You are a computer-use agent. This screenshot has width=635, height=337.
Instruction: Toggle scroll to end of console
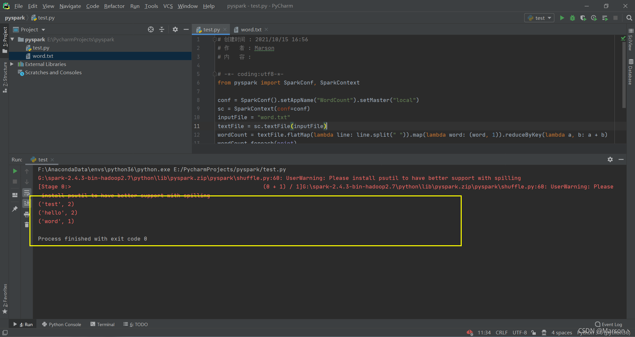pos(27,203)
